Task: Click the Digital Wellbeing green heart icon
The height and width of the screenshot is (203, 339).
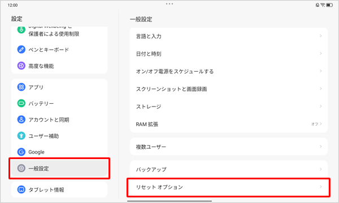Action: (x=21, y=29)
